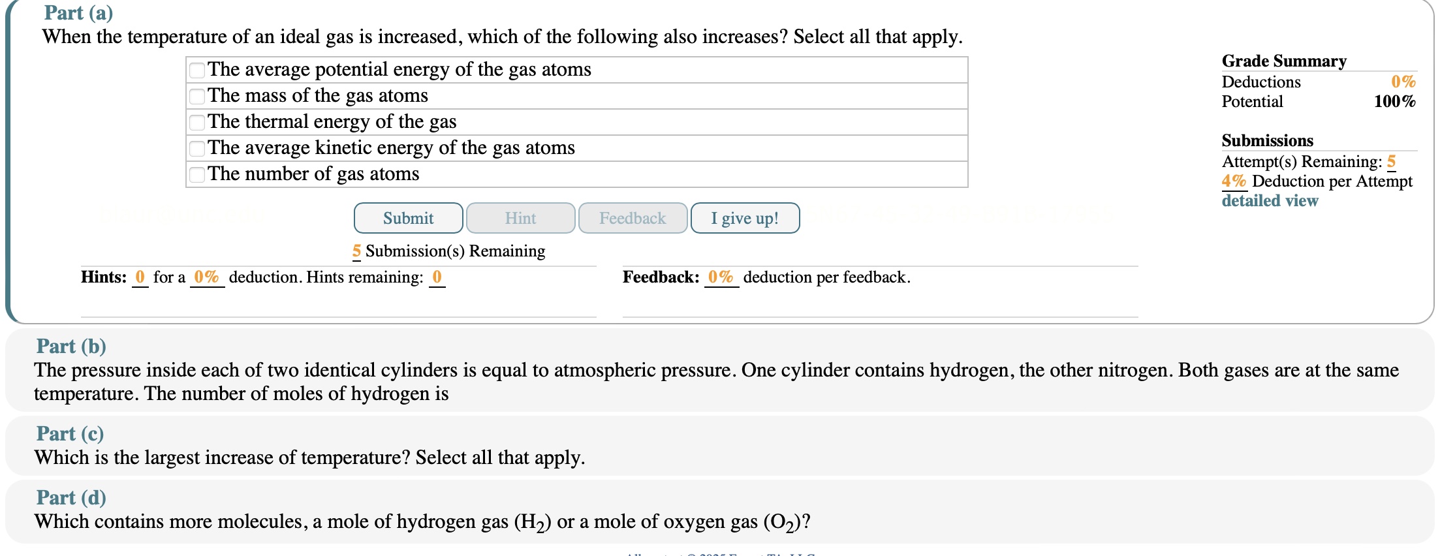Click the '5' submissions remaining link
1440x556 pixels.
pyautogui.click(x=356, y=251)
